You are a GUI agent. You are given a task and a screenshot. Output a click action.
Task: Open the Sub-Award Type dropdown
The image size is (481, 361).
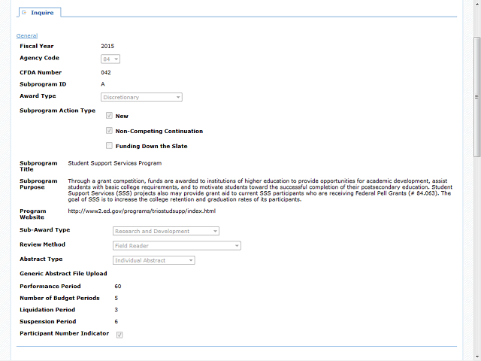(166, 231)
